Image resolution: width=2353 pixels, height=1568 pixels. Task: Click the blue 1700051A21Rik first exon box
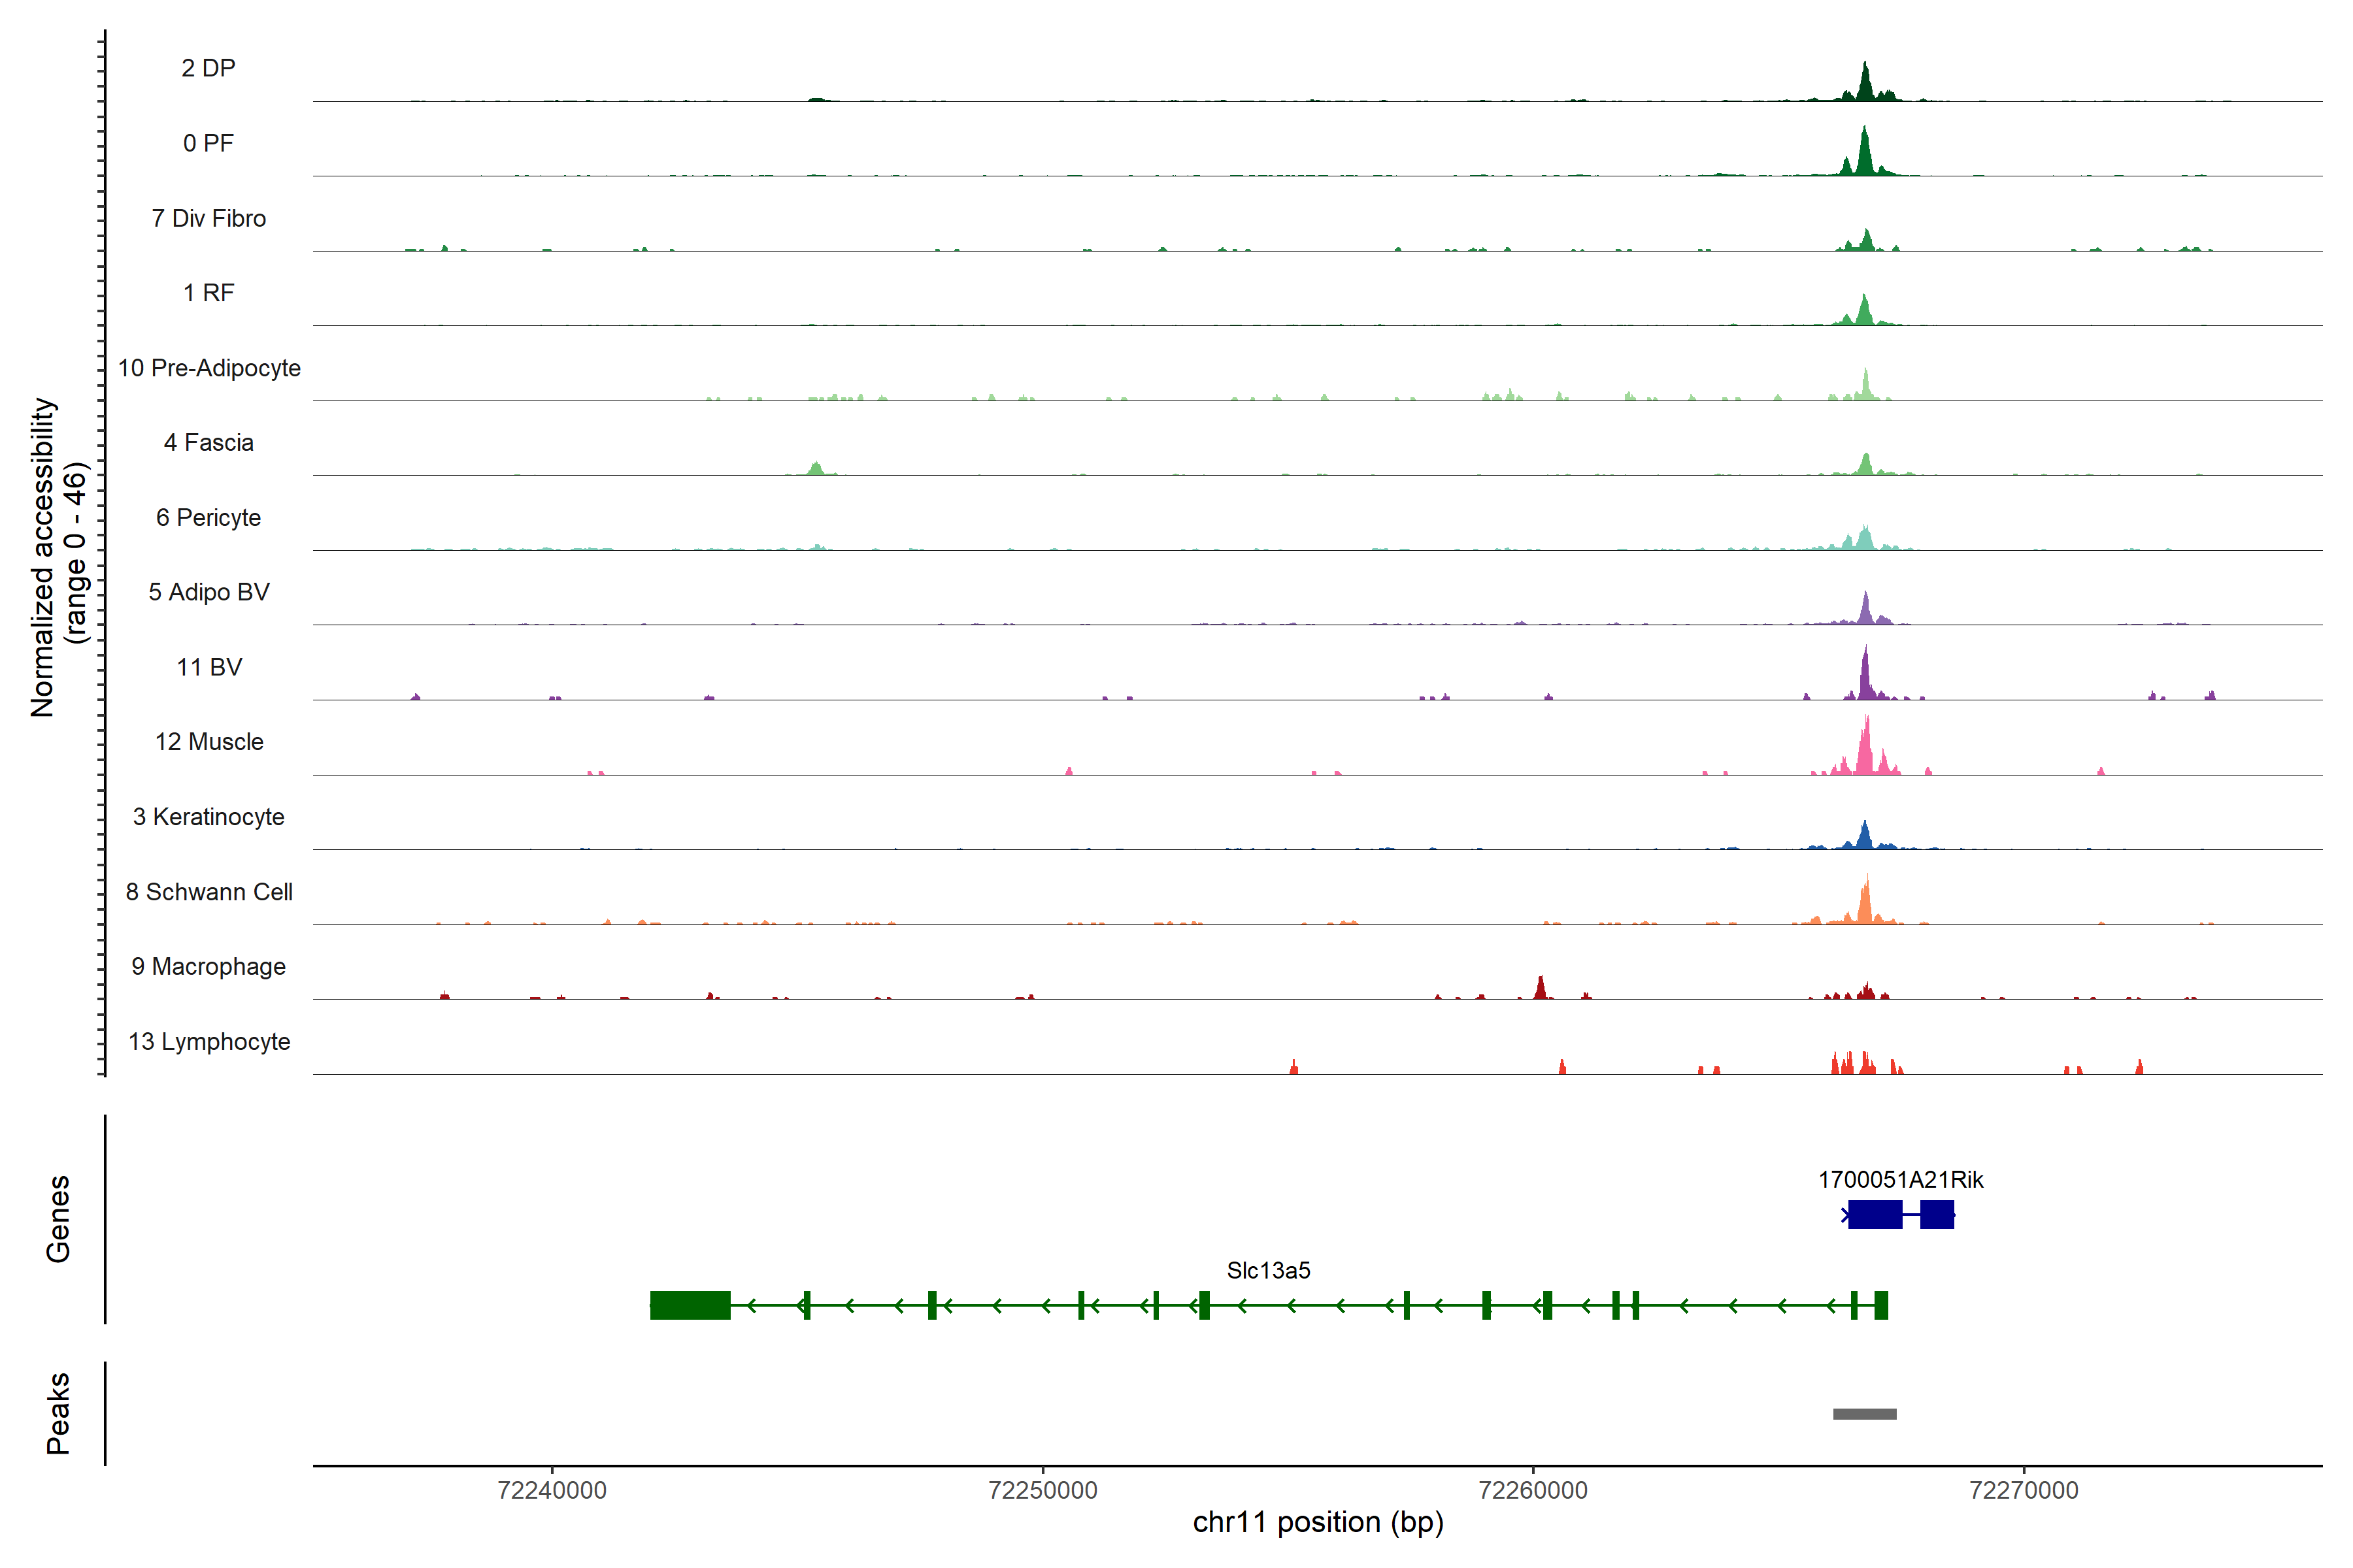tap(1875, 1214)
